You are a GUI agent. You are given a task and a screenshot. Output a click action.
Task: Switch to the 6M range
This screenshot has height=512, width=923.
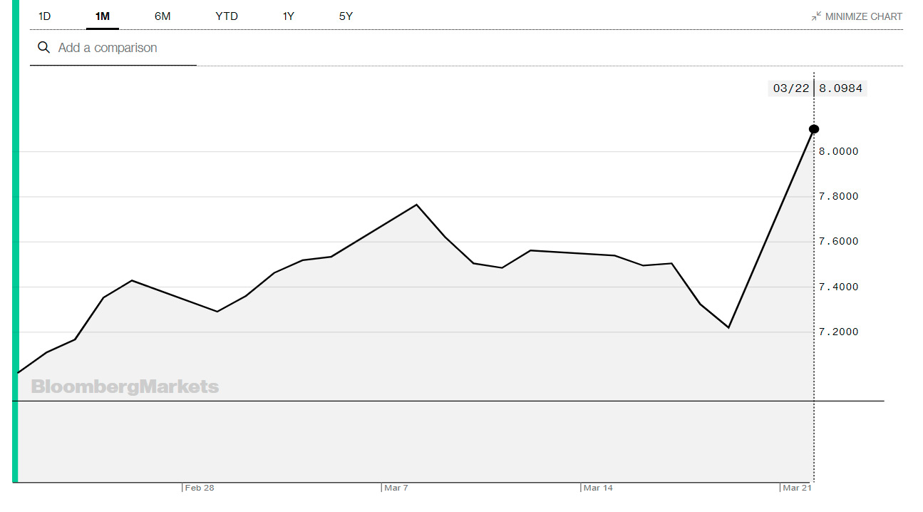[163, 16]
